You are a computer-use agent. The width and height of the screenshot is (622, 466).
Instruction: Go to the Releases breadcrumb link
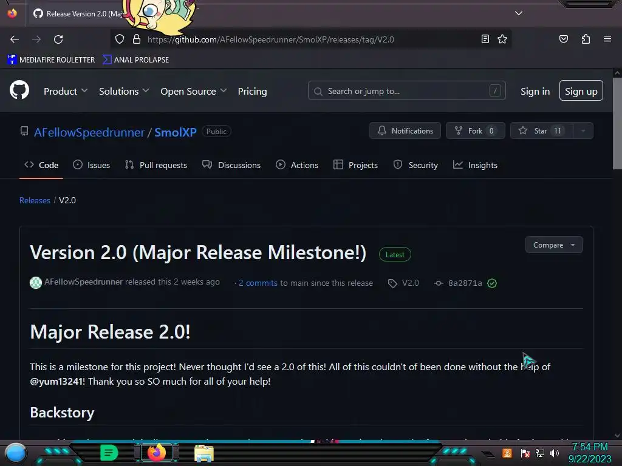point(35,200)
